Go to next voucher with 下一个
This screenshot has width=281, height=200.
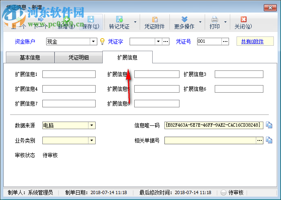point(41,22)
